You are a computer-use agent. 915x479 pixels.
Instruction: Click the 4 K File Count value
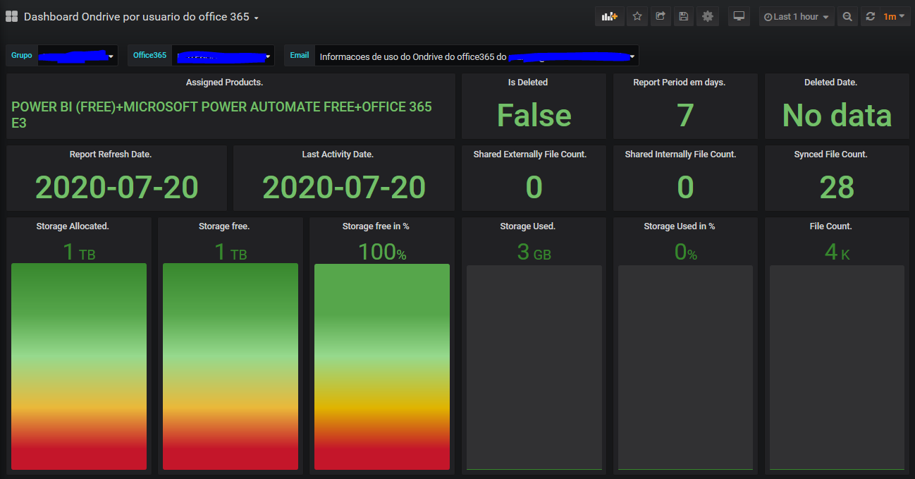837,252
